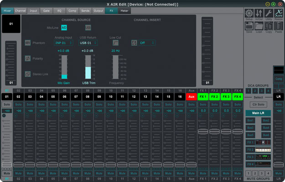Open the Sends tab
This screenshot has height=182, width=285.
[x=85, y=11]
